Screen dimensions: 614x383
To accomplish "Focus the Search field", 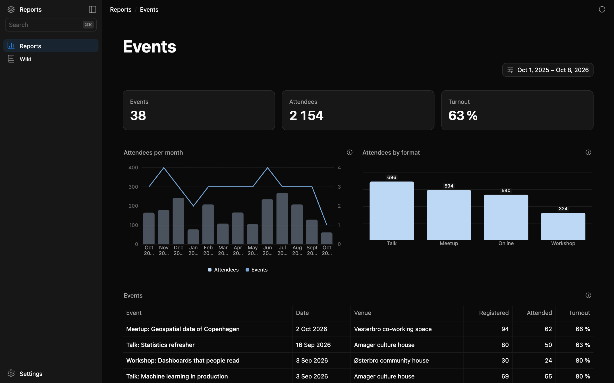I will point(51,25).
